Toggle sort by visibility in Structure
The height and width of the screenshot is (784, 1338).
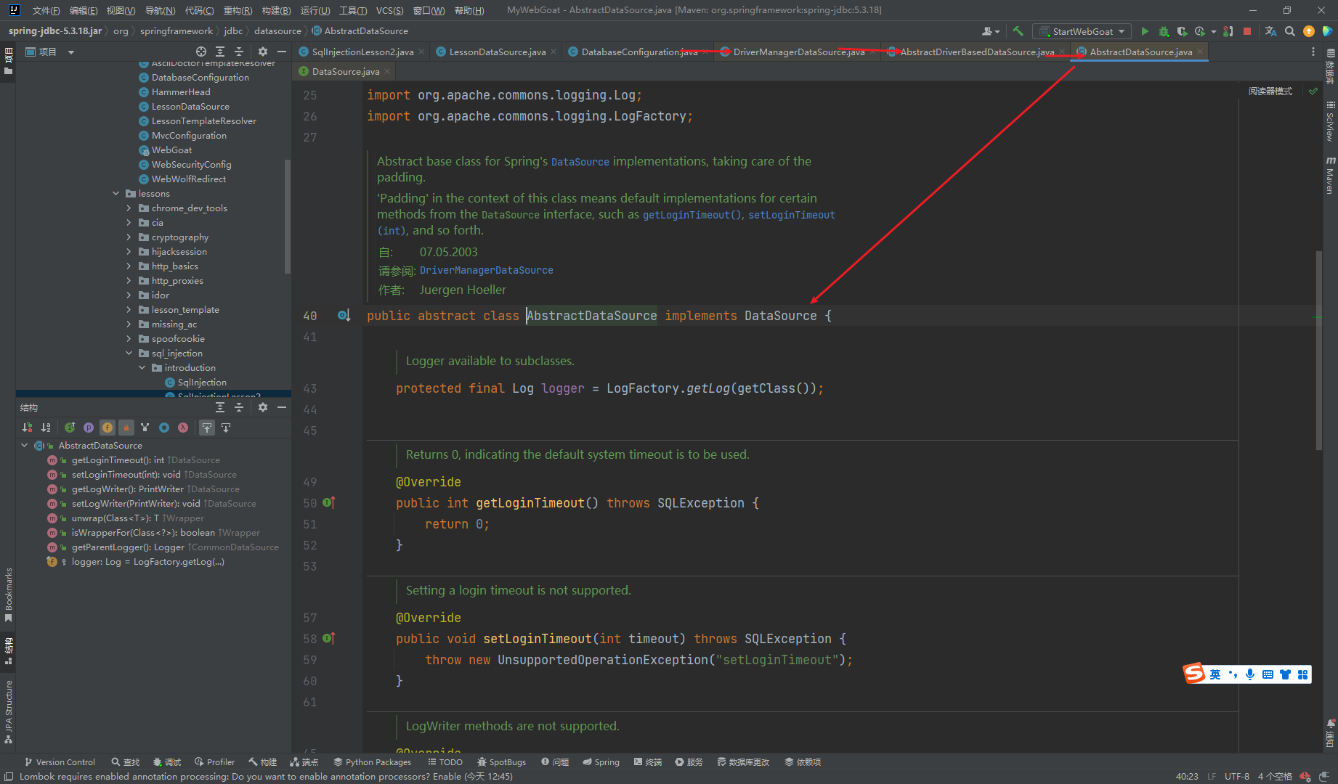[27, 428]
